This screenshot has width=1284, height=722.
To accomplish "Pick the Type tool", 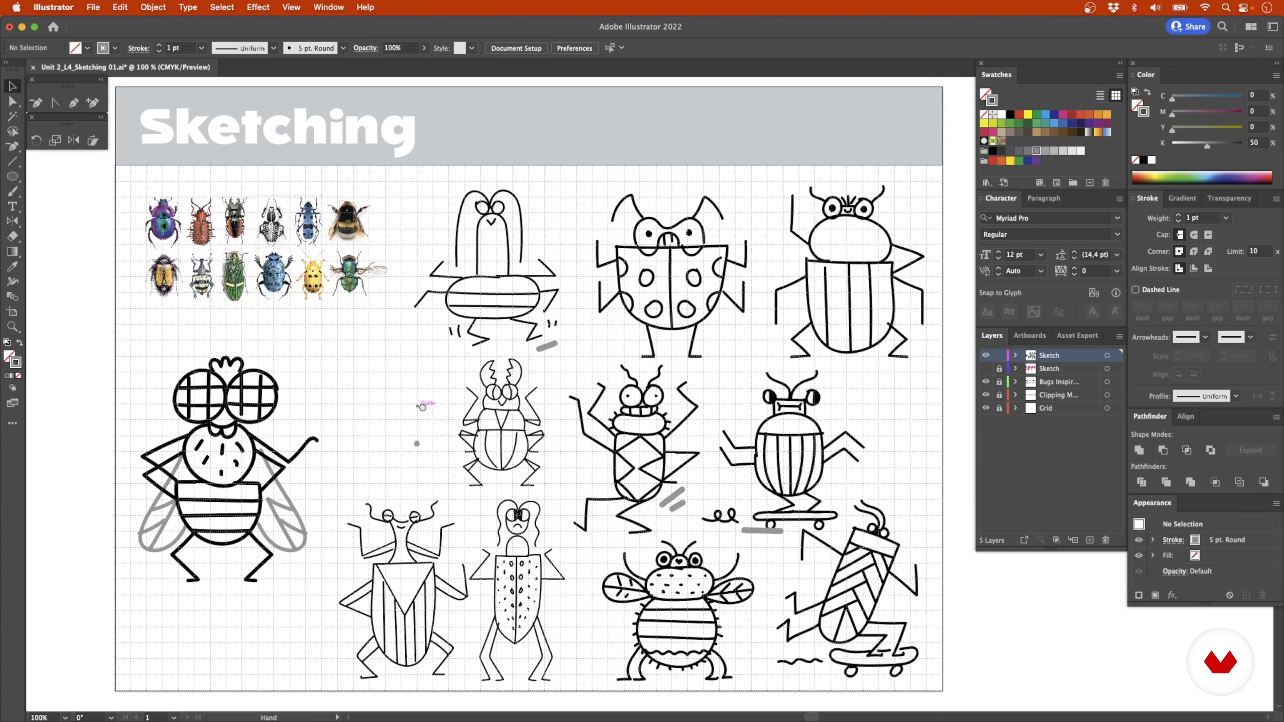I will click(x=12, y=206).
